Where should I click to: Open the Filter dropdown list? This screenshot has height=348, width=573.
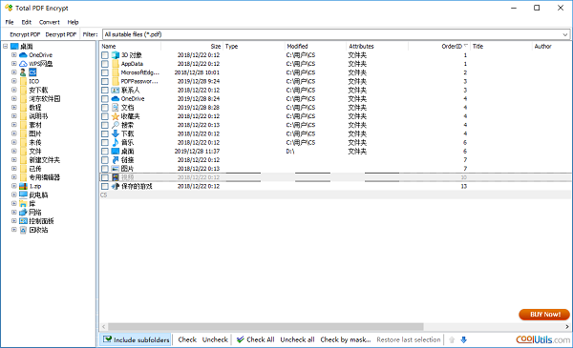click(x=565, y=34)
